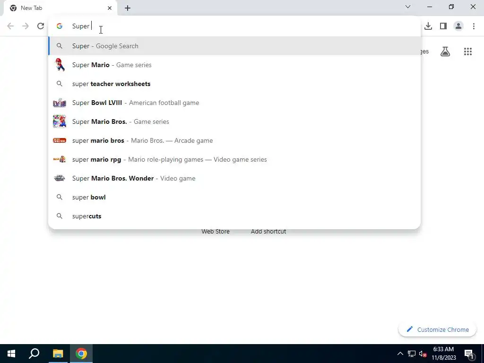Open Windows taskbar search
The width and height of the screenshot is (484, 363).
pyautogui.click(x=34, y=354)
